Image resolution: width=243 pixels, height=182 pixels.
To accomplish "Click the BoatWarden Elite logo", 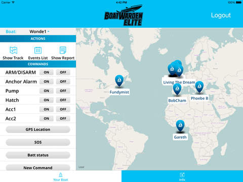I will click(124, 15).
